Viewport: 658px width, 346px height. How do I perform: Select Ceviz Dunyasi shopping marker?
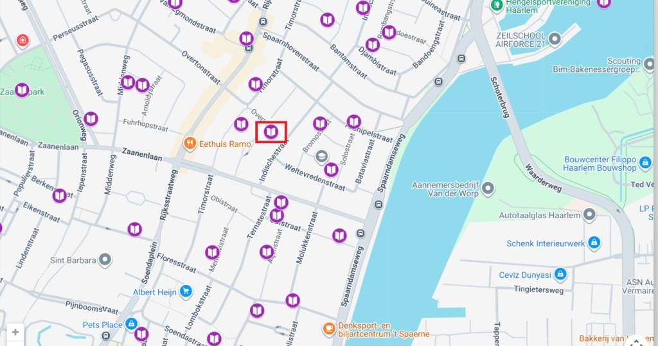point(560,274)
